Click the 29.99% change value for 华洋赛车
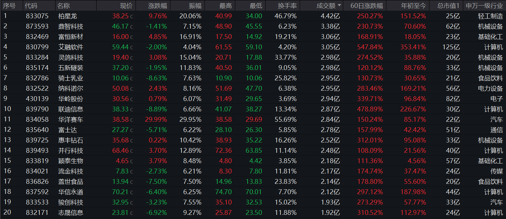 coord(156,119)
